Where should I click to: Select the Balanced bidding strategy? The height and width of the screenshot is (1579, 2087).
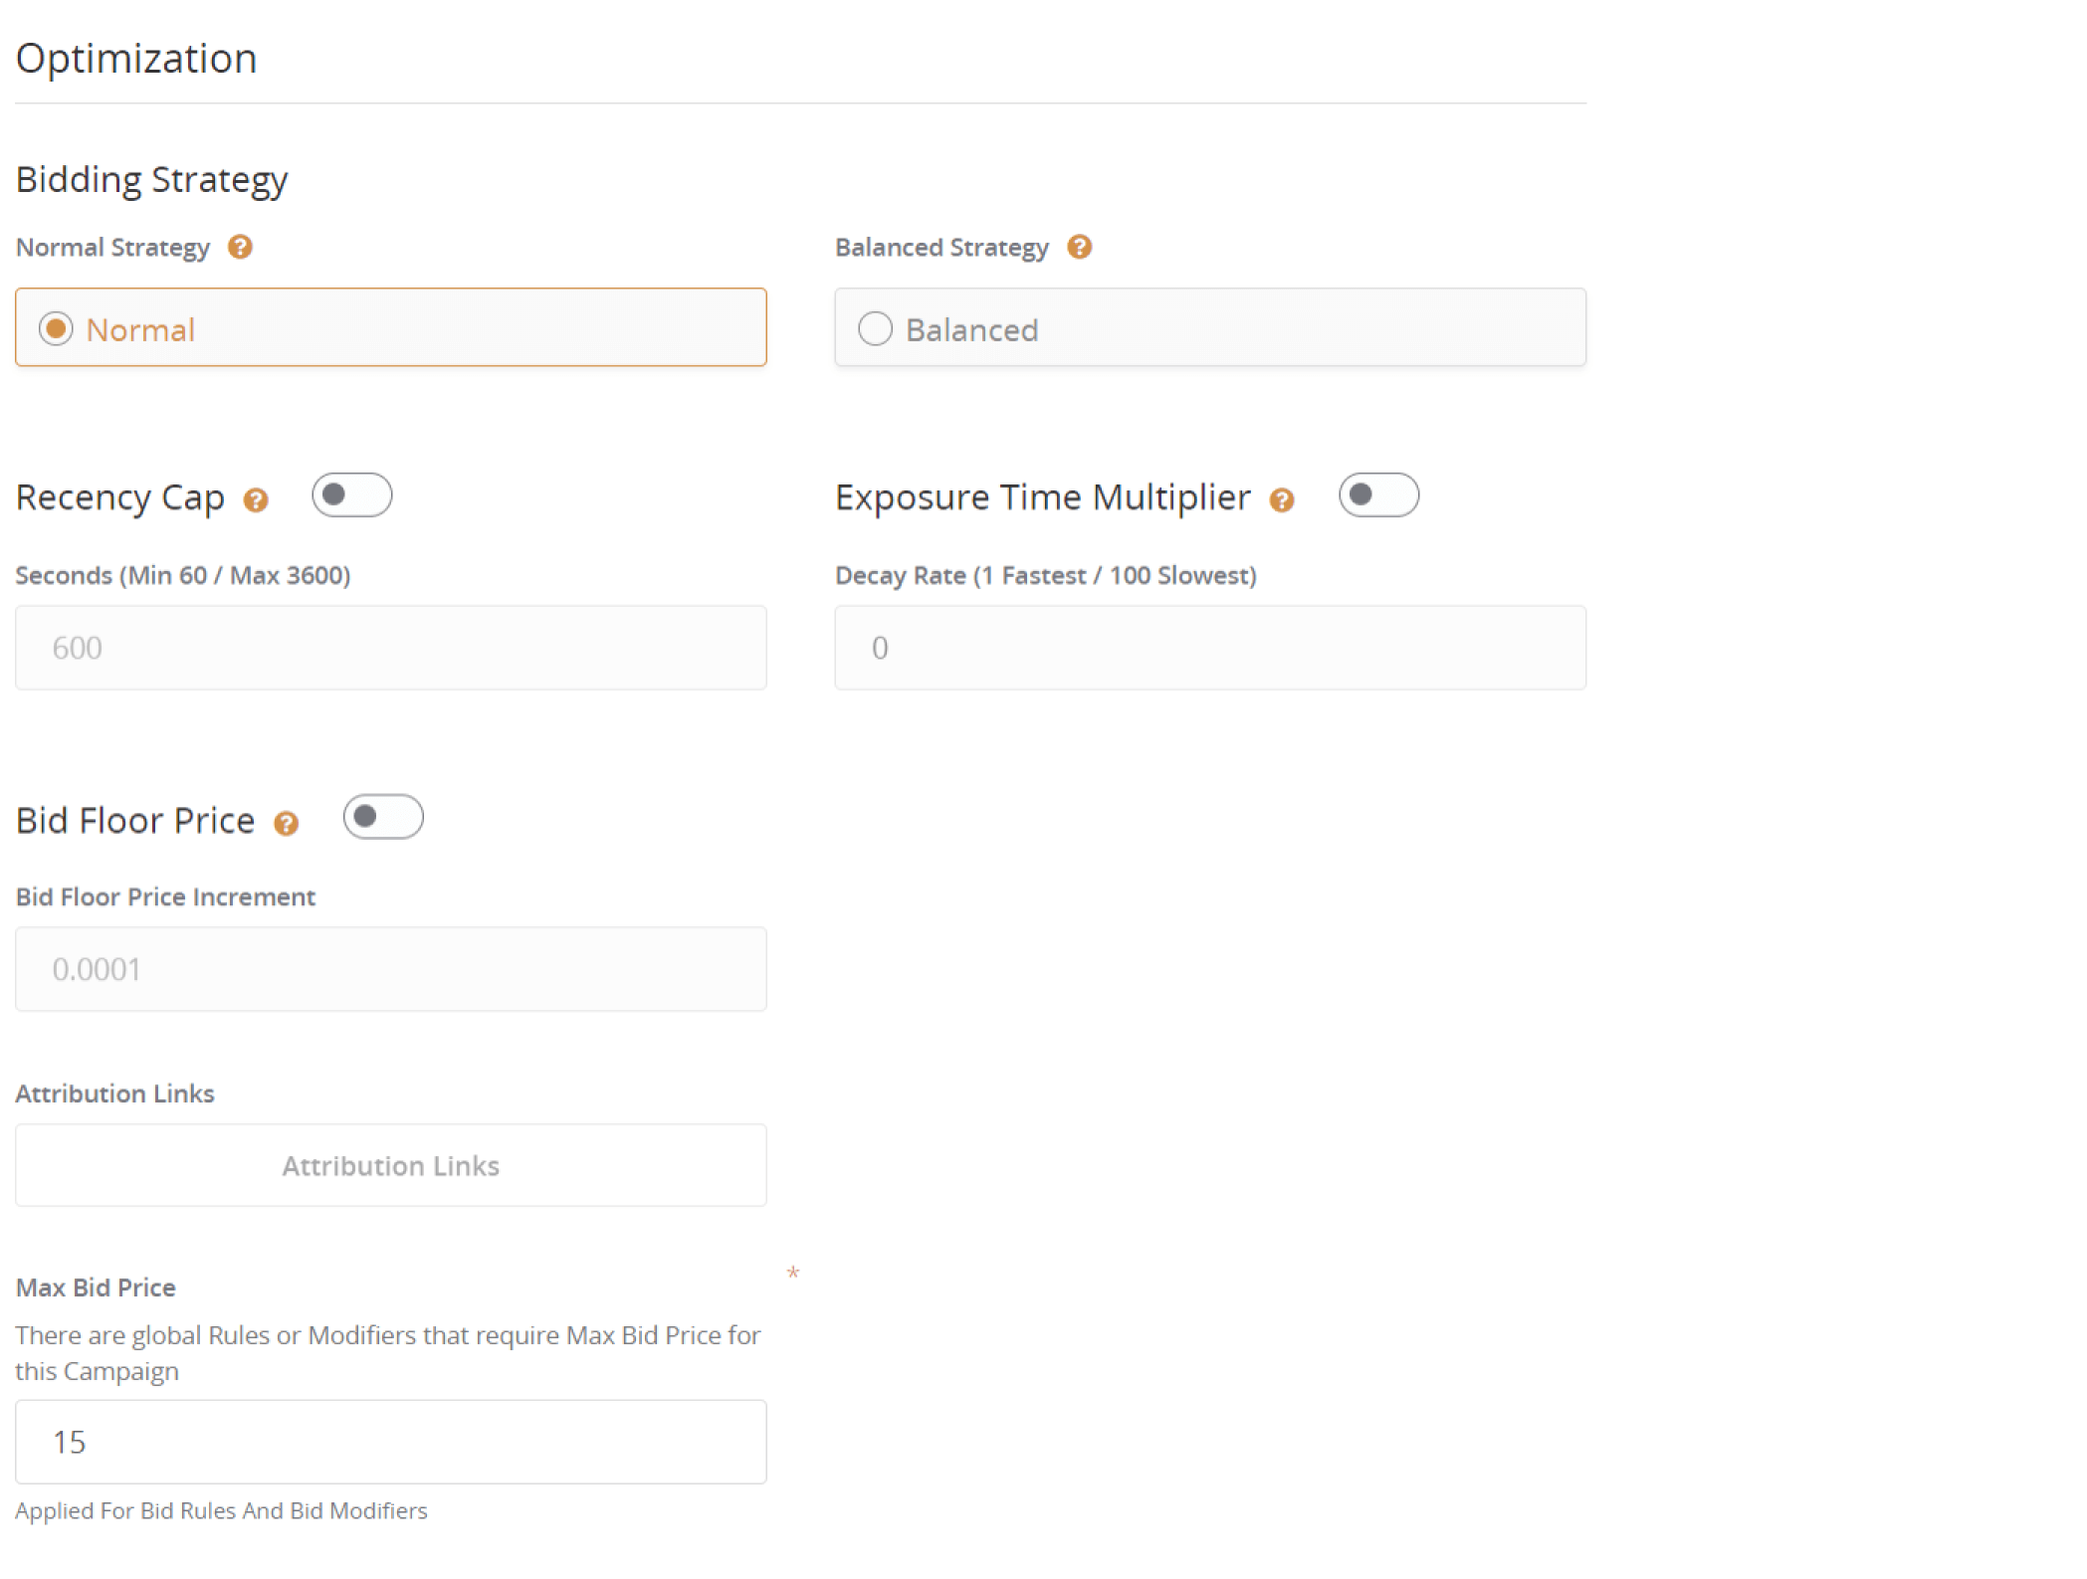tap(876, 328)
